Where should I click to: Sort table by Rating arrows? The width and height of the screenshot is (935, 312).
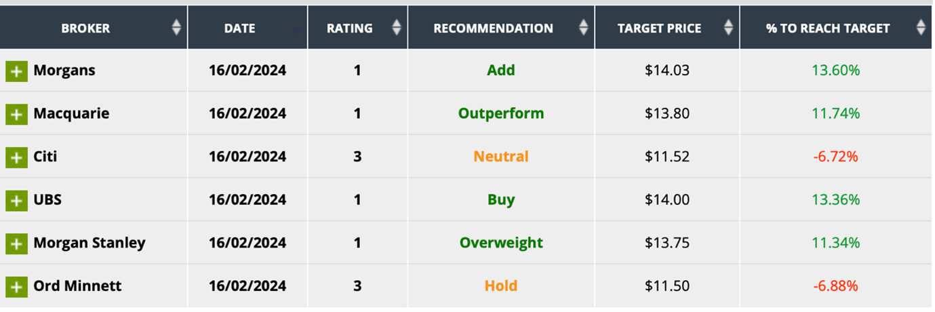pos(397,28)
